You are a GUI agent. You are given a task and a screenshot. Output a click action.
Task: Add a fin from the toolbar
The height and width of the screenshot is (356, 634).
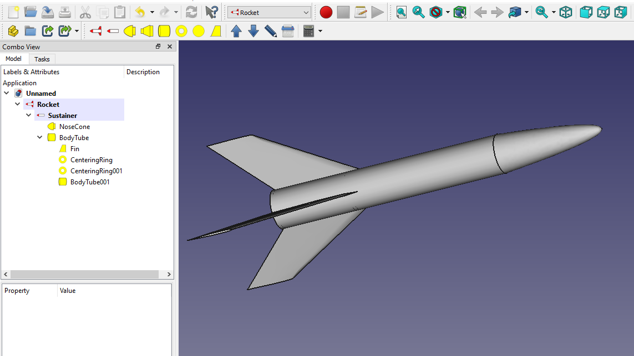(216, 31)
